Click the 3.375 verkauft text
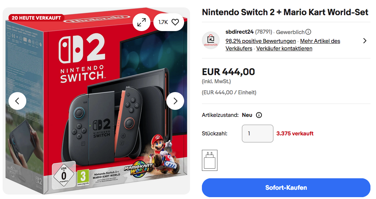 (x=295, y=134)
